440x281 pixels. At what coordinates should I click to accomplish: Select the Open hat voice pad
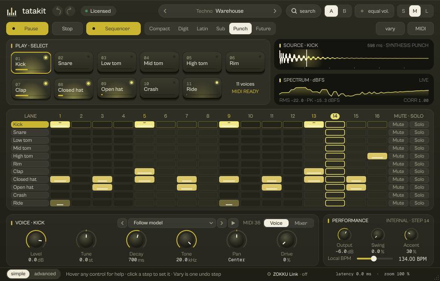[117, 89]
